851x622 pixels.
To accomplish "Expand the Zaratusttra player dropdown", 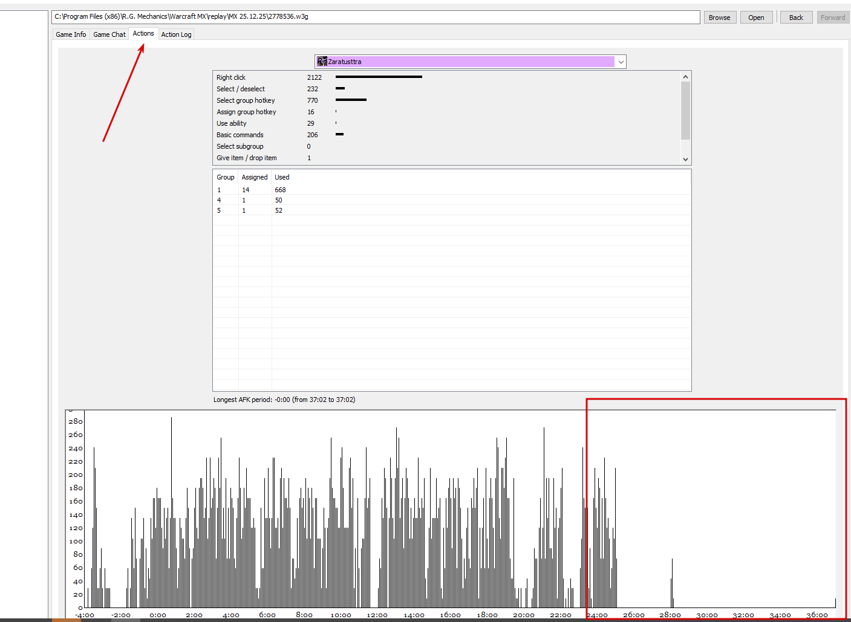I will (621, 62).
